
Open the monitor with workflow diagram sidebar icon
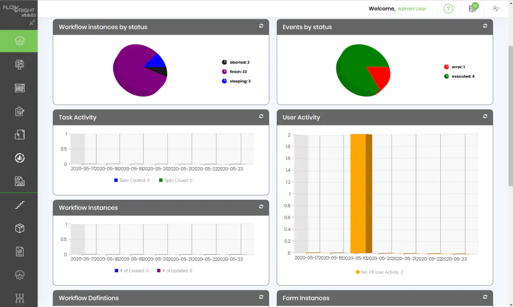coord(19,65)
